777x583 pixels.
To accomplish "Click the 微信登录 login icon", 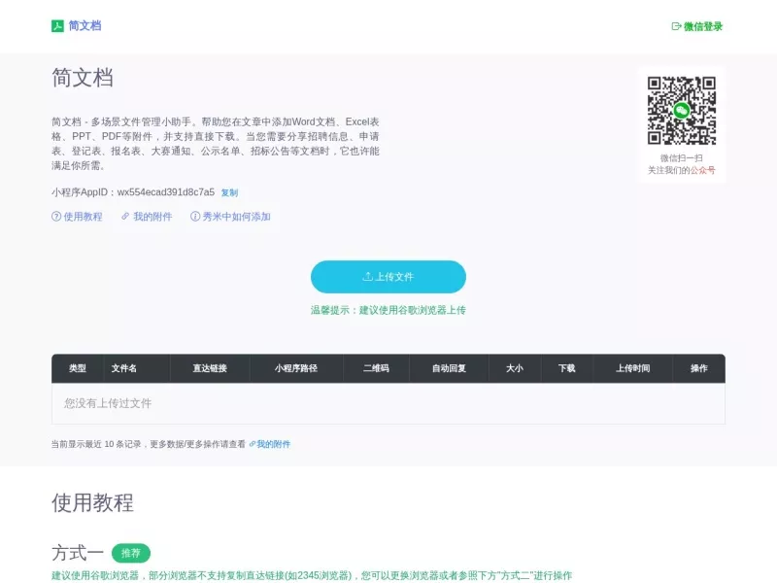I will [x=676, y=26].
